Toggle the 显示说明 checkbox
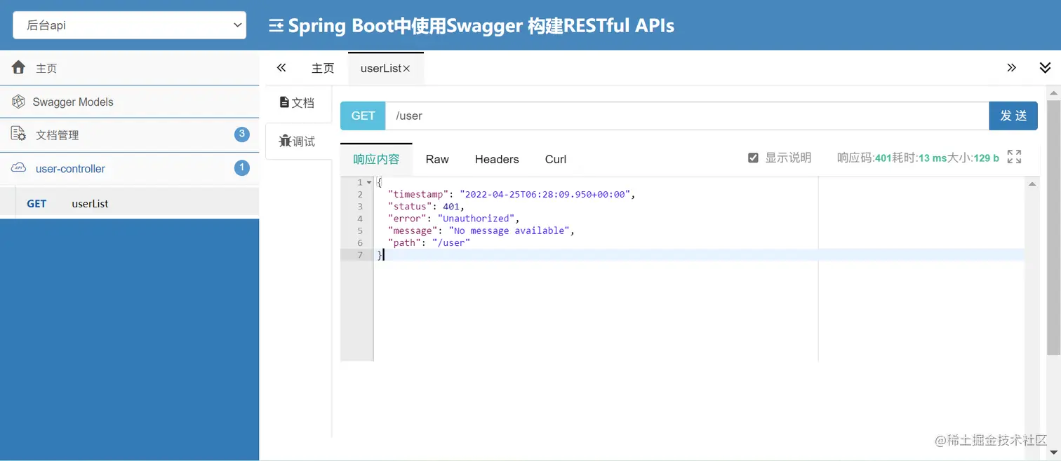The image size is (1061, 461). coord(753,158)
